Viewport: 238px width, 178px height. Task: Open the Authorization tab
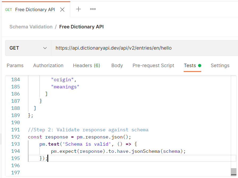(48, 66)
